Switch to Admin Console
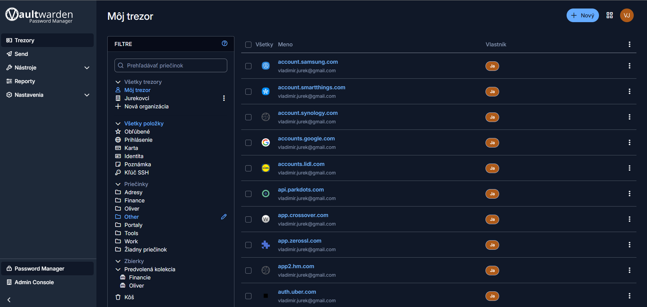The height and width of the screenshot is (307, 647). [47, 282]
